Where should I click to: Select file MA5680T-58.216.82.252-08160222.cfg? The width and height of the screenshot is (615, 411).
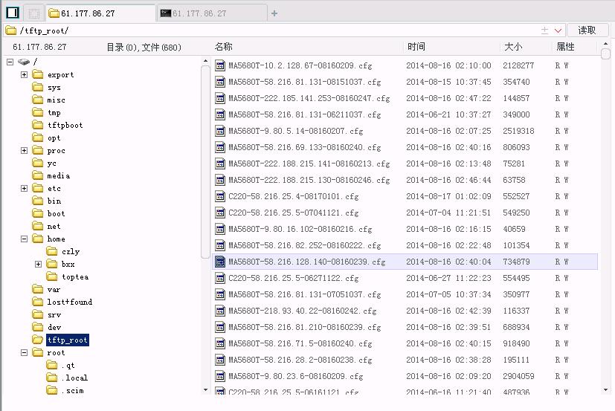pyautogui.click(x=304, y=245)
